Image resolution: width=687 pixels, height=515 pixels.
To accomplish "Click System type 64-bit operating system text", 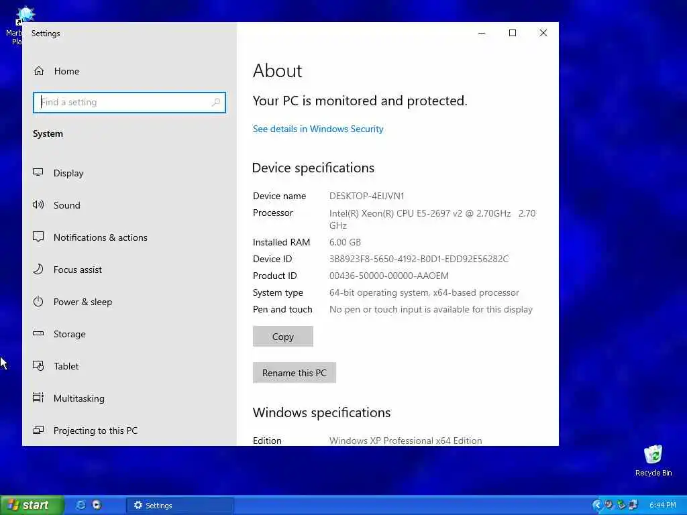I will [424, 292].
